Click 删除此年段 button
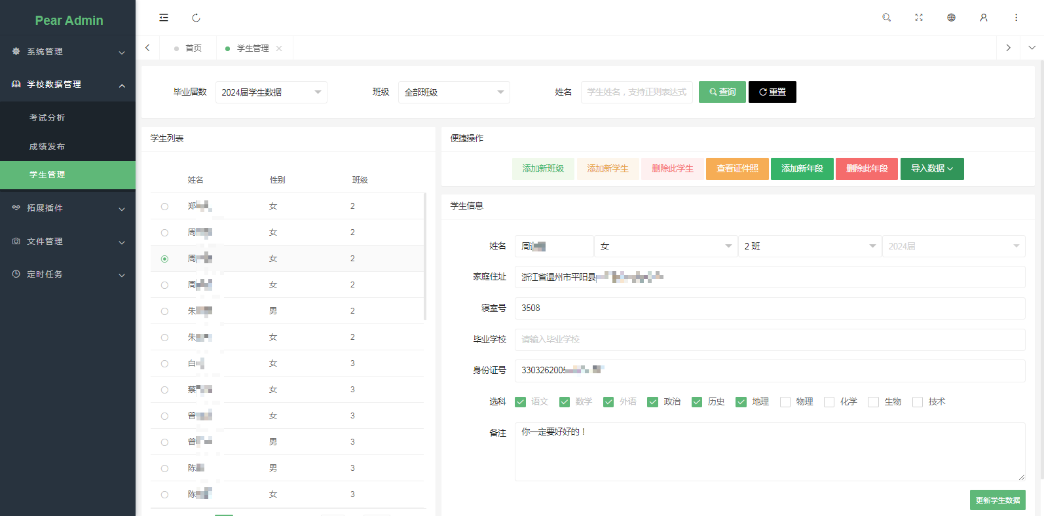This screenshot has width=1044, height=516. (867, 169)
